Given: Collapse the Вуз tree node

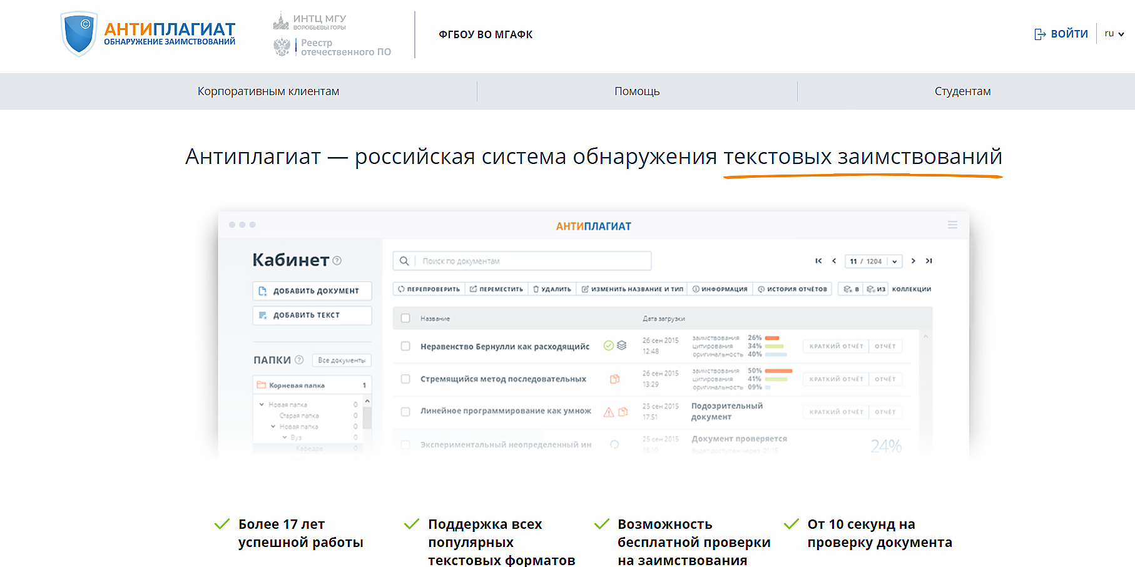Looking at the screenshot, I should click(x=284, y=437).
